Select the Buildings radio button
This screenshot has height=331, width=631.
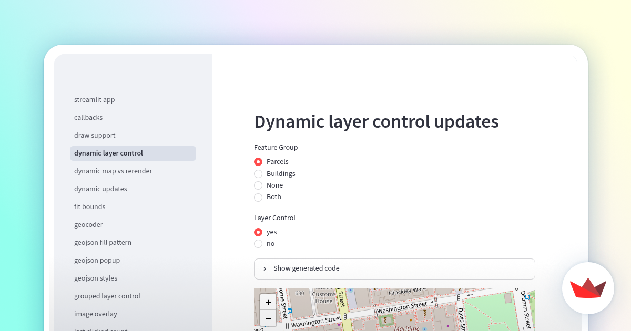pyautogui.click(x=258, y=174)
